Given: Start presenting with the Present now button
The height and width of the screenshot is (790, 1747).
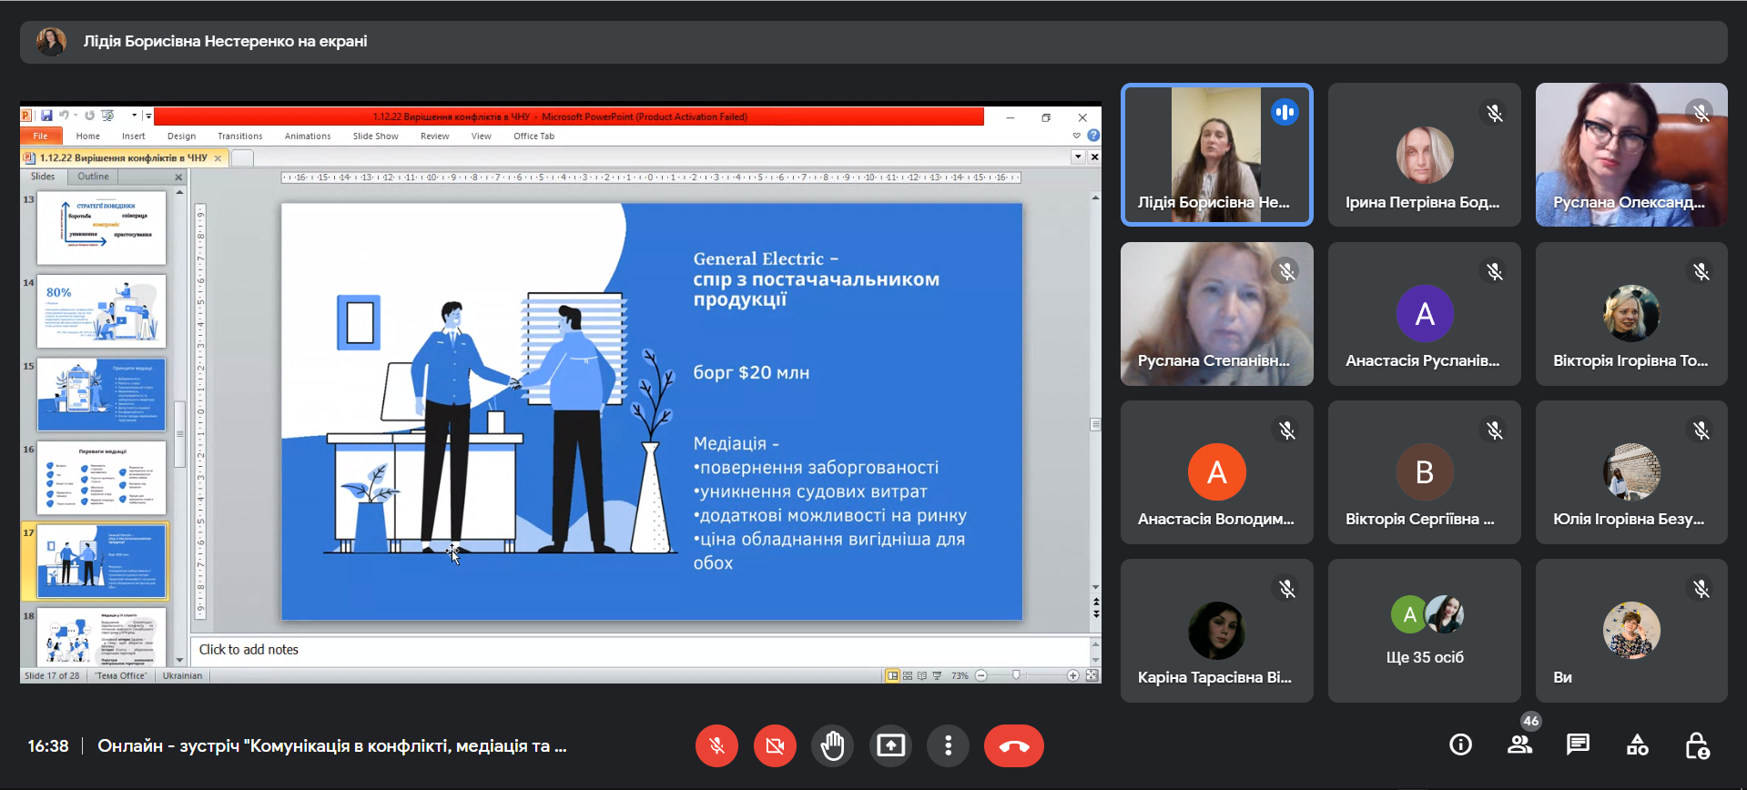Looking at the screenshot, I should pyautogui.click(x=890, y=746).
